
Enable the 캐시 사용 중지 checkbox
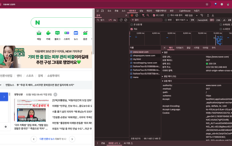click(x=168, y=15)
